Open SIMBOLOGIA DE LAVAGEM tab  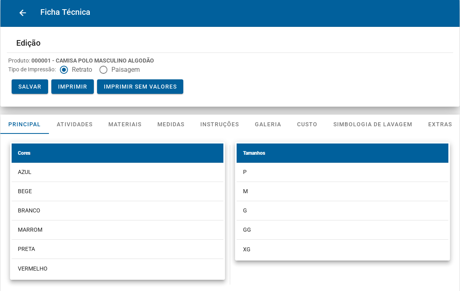click(373, 124)
